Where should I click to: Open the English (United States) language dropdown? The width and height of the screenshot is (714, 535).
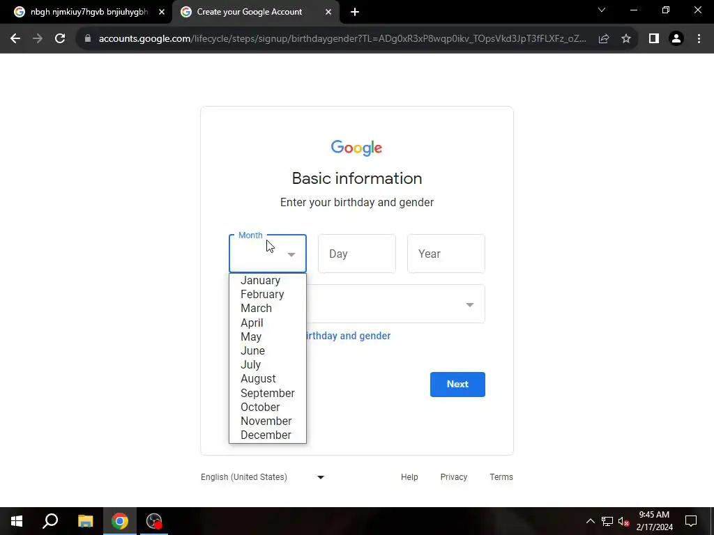(263, 477)
